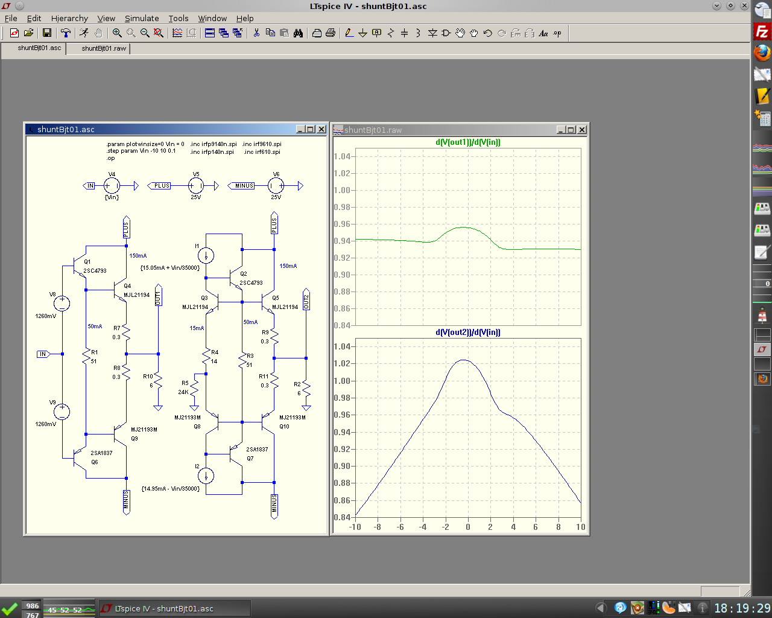The image size is (772, 618).
Task: Open the Hierarchy menu
Action: click(x=69, y=19)
